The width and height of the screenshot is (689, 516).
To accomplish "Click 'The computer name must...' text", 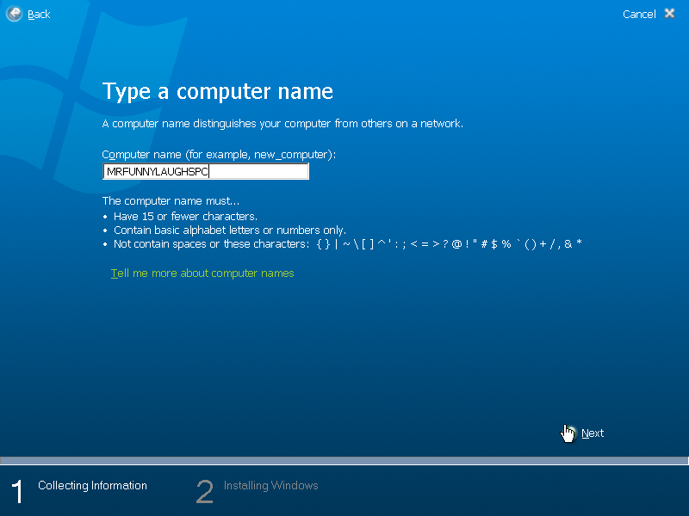I will click(171, 201).
